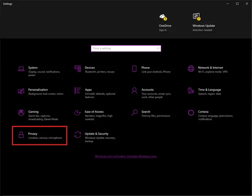Click the Accounts person icon

tap(134, 91)
